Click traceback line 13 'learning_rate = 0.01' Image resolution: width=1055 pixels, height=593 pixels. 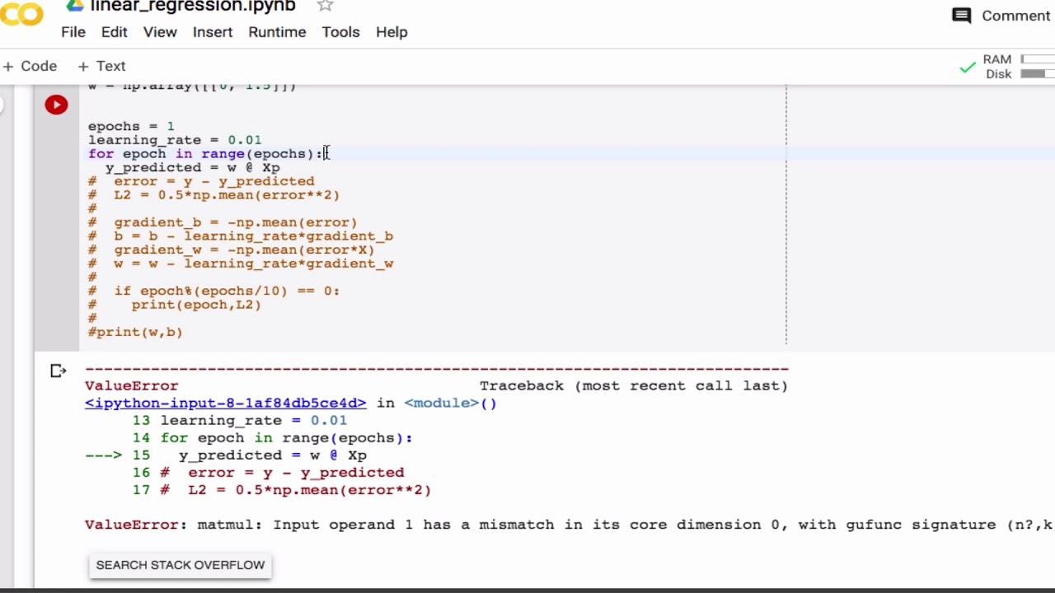240,420
